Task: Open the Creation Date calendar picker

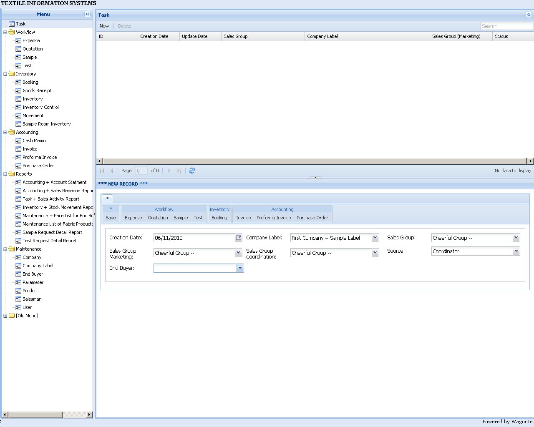Action: (x=239, y=238)
